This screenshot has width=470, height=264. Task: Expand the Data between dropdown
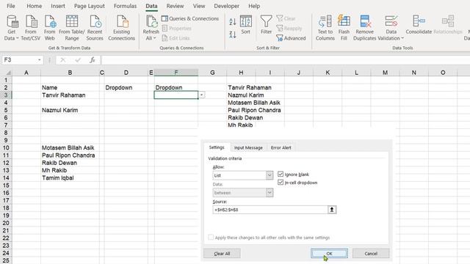tap(270, 192)
